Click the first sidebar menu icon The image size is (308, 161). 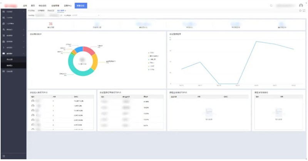tap(4, 12)
